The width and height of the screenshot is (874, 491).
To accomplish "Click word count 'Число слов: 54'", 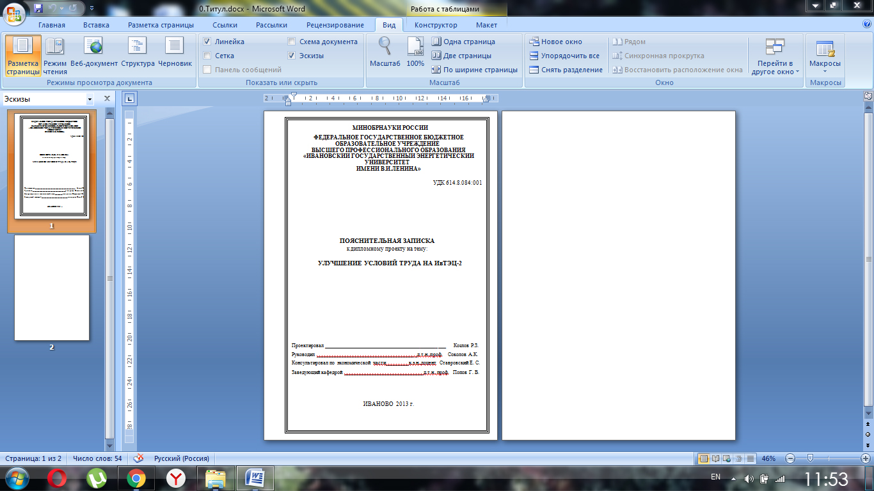I will point(97,458).
